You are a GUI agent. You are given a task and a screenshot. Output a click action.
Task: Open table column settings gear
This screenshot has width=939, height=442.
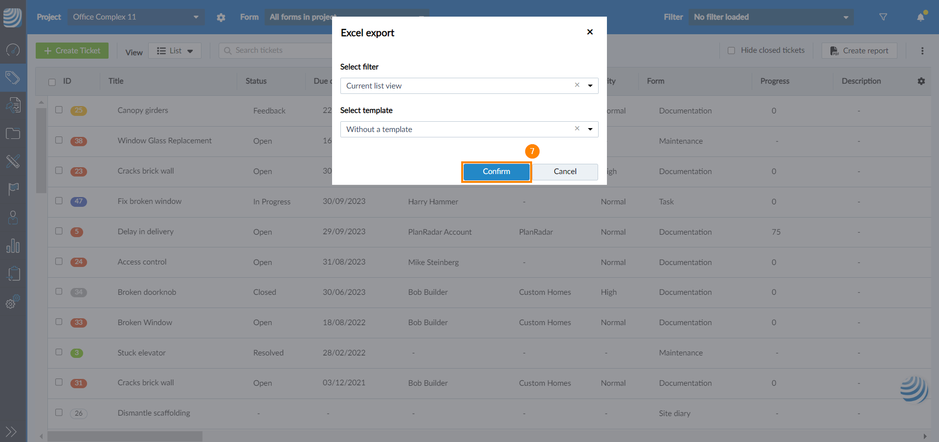(x=921, y=81)
